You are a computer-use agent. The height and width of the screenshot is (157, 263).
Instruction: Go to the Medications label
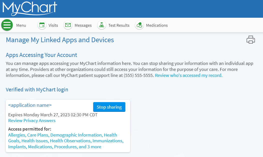[x=157, y=25]
